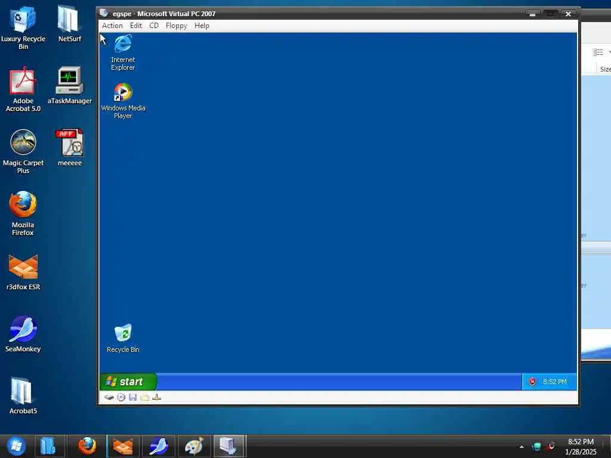Open Firefox from the host taskbar
Viewport: 611px width, 458px height.
[87, 446]
